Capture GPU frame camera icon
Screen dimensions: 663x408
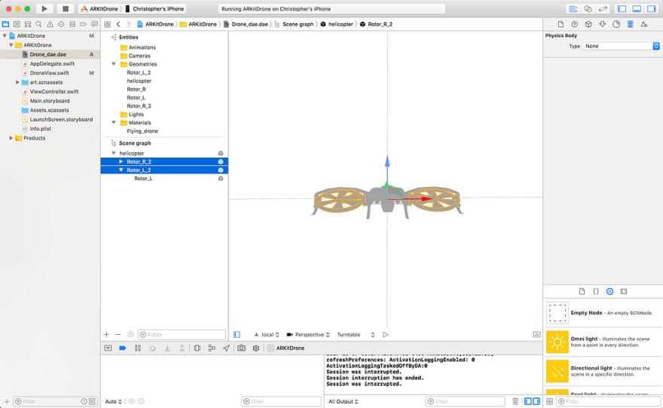pyautogui.click(x=241, y=348)
